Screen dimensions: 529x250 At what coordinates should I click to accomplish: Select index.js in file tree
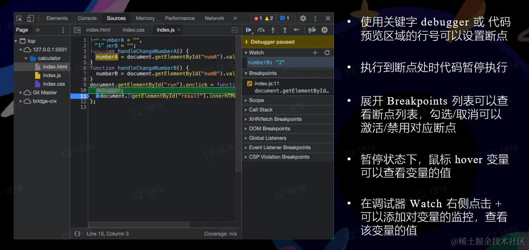52,75
